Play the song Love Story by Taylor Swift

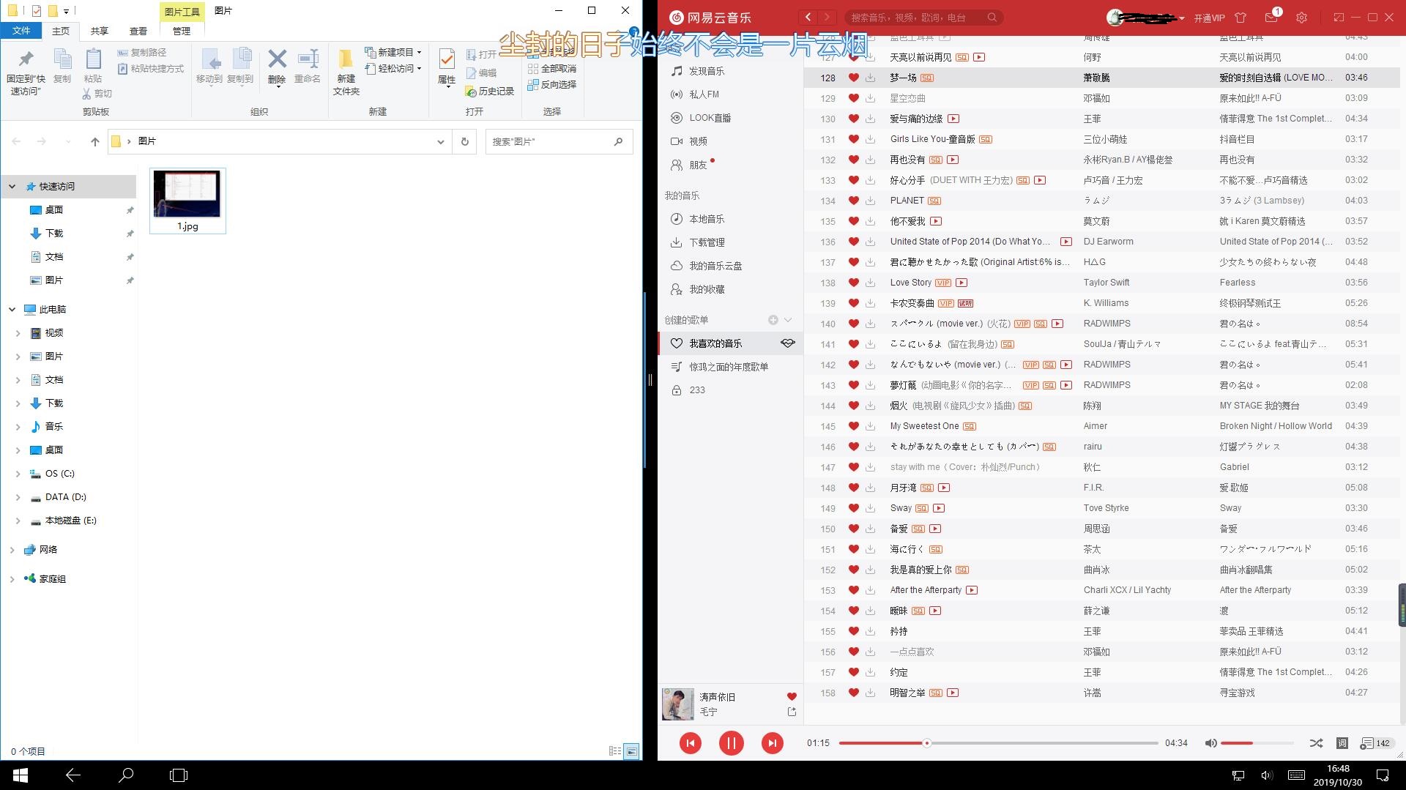pyautogui.click(x=910, y=282)
